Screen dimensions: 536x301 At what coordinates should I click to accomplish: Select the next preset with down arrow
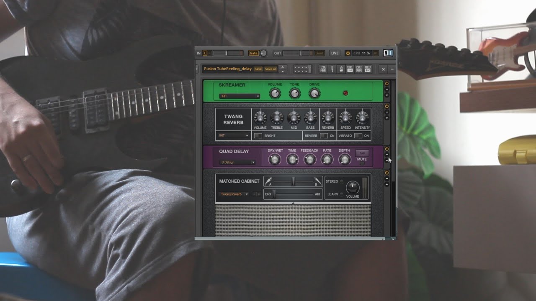click(x=283, y=71)
